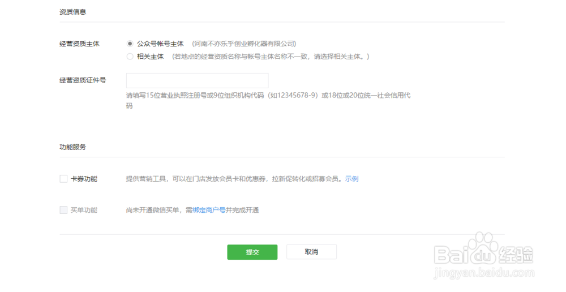Click the 经营资质主体 label

point(79,44)
